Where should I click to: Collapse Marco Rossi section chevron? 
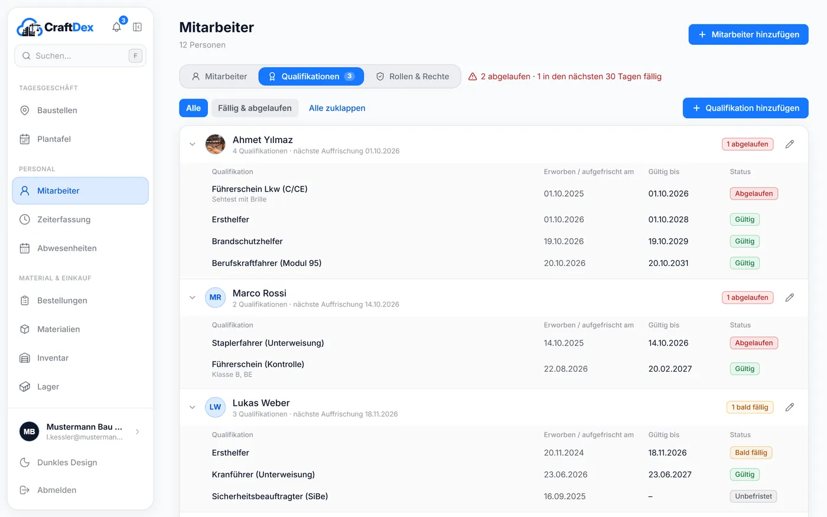pyautogui.click(x=192, y=298)
